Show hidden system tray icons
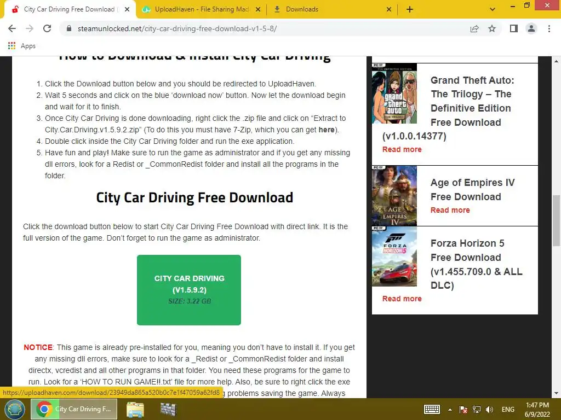This screenshot has width=561, height=420. (450, 410)
